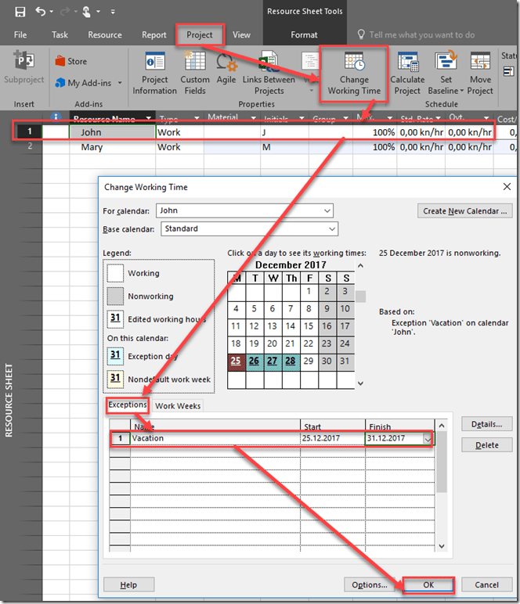The image size is (520, 604).
Task: Expand the Base calendar dropdown
Action: pos(331,228)
